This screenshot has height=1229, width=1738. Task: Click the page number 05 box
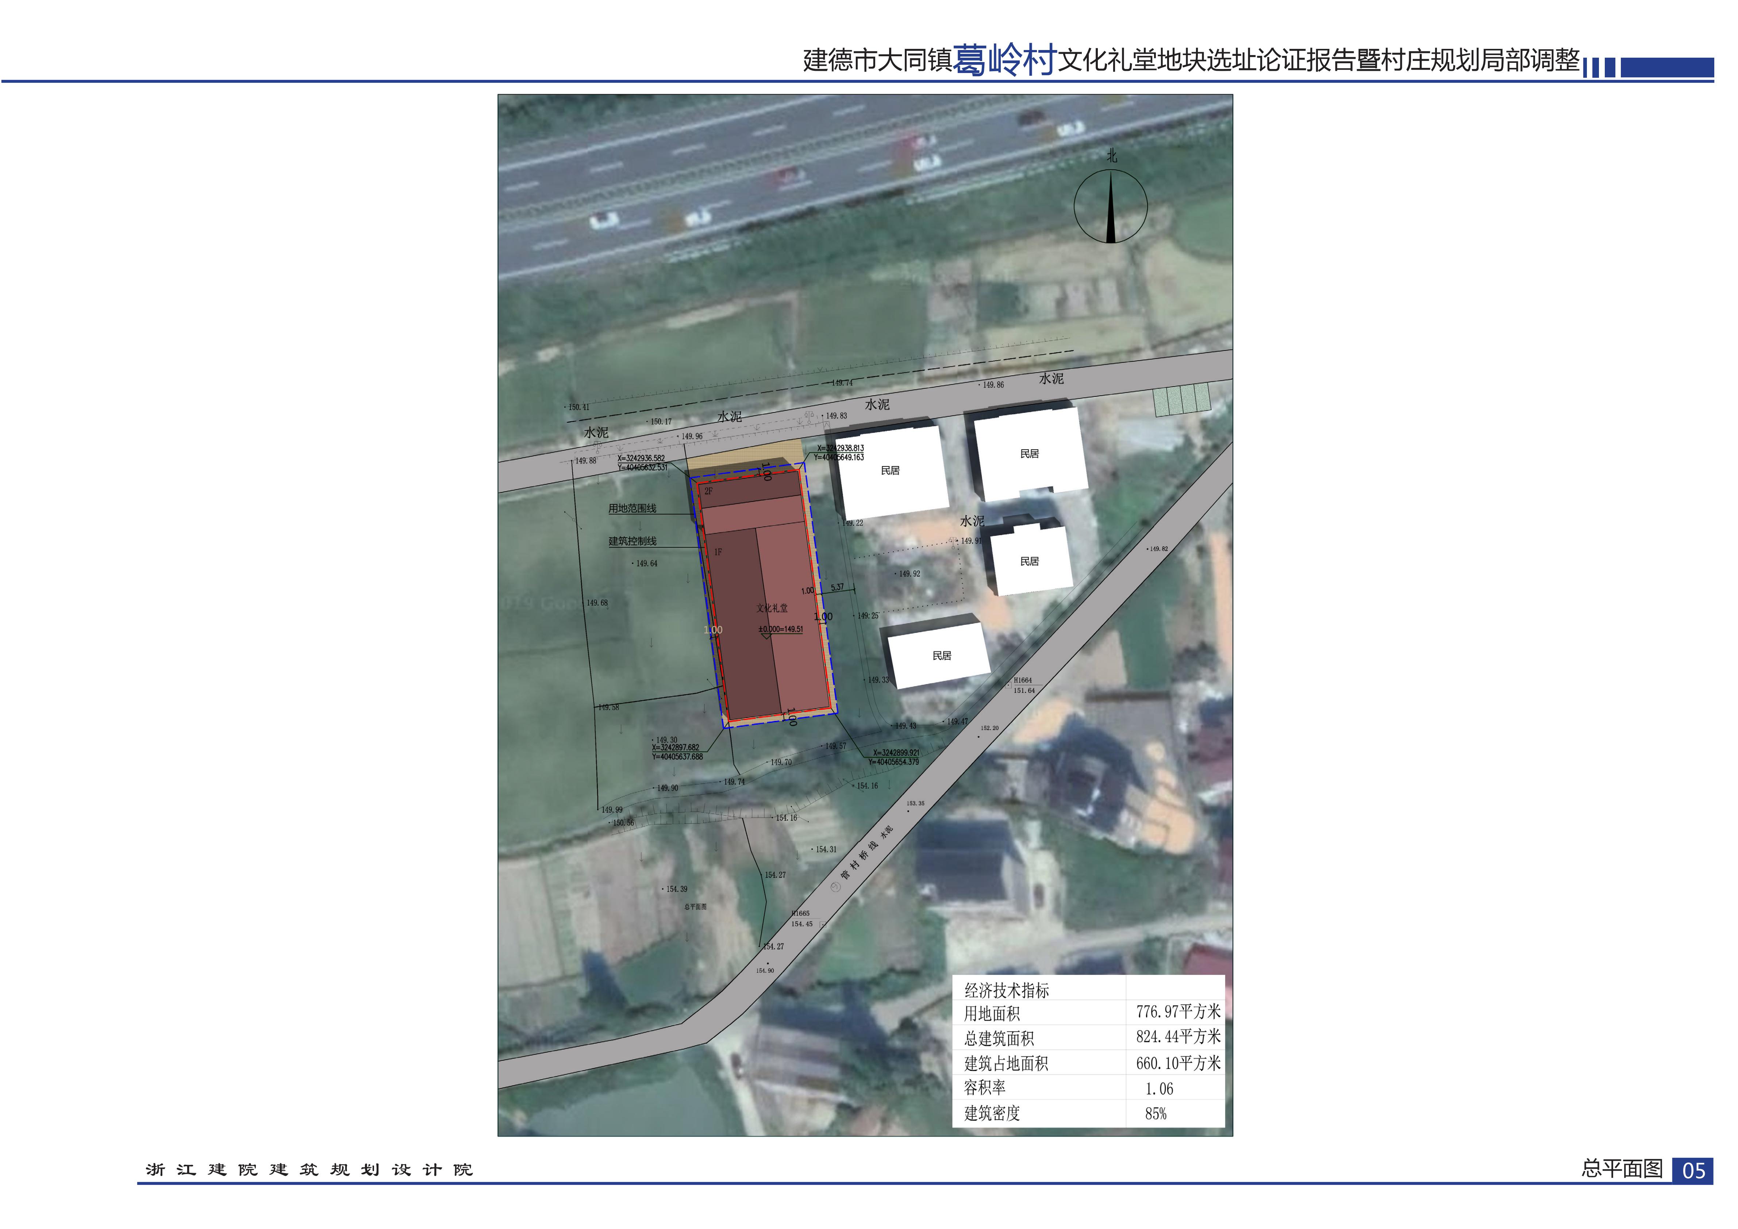point(1693,1171)
